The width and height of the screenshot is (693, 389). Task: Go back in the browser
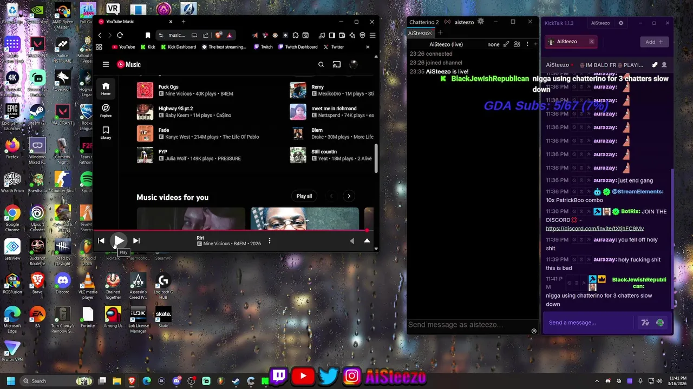(x=100, y=35)
